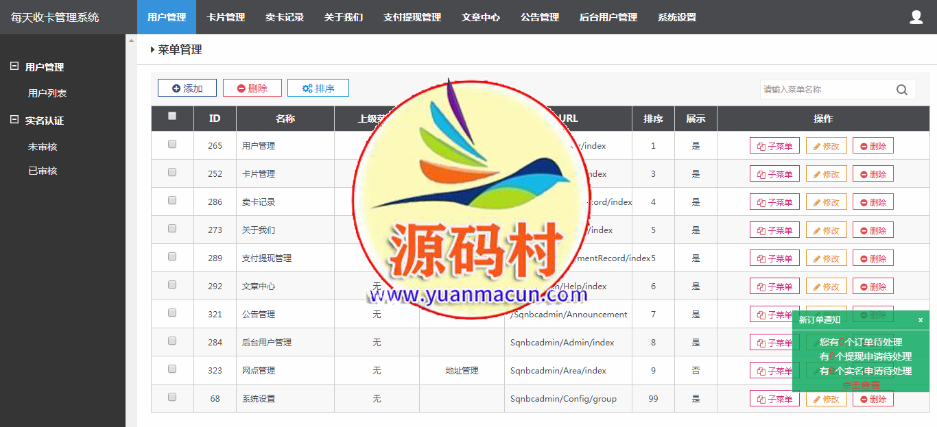Check the checkbox for row ID 265
The image size is (937, 427).
coord(172,145)
